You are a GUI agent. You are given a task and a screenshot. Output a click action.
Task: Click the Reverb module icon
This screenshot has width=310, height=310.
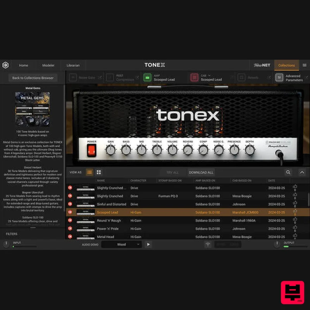click(241, 77)
